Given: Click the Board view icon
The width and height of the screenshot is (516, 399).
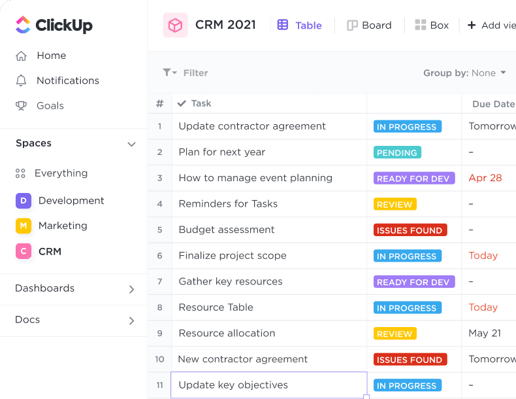Looking at the screenshot, I should pos(352,26).
